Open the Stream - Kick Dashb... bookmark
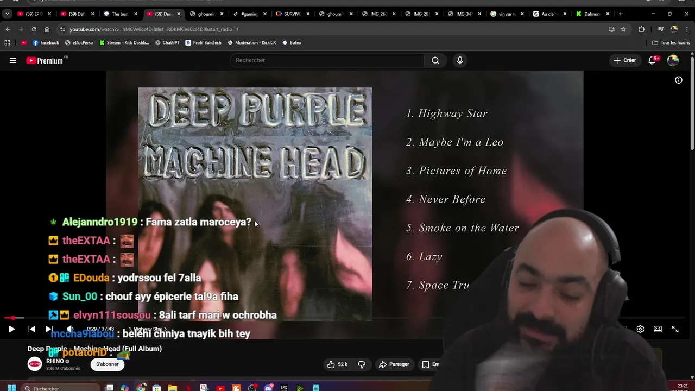This screenshot has height=391, width=695. (x=124, y=42)
